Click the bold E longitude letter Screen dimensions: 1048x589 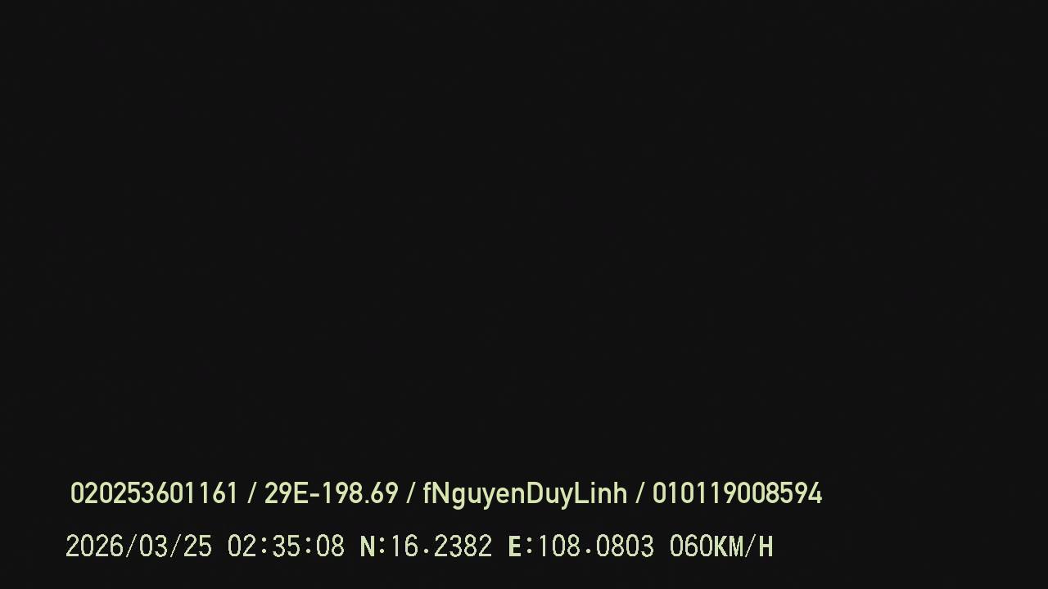coord(515,546)
